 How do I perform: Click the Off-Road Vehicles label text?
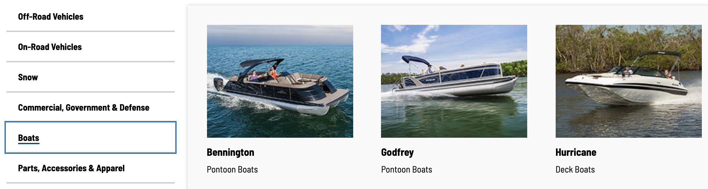pos(51,17)
